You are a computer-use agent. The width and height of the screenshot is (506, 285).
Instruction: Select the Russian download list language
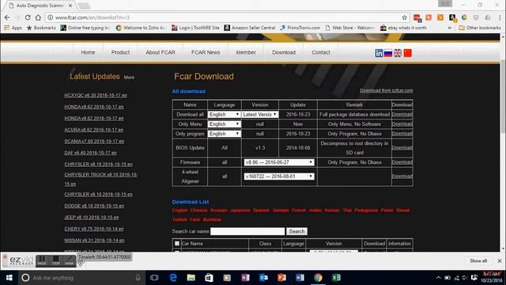click(219, 211)
